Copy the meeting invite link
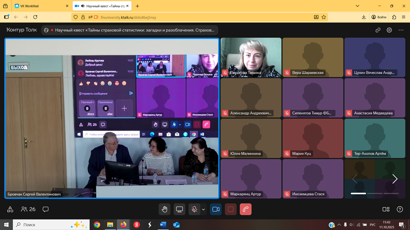The image size is (410, 230). pos(378,30)
